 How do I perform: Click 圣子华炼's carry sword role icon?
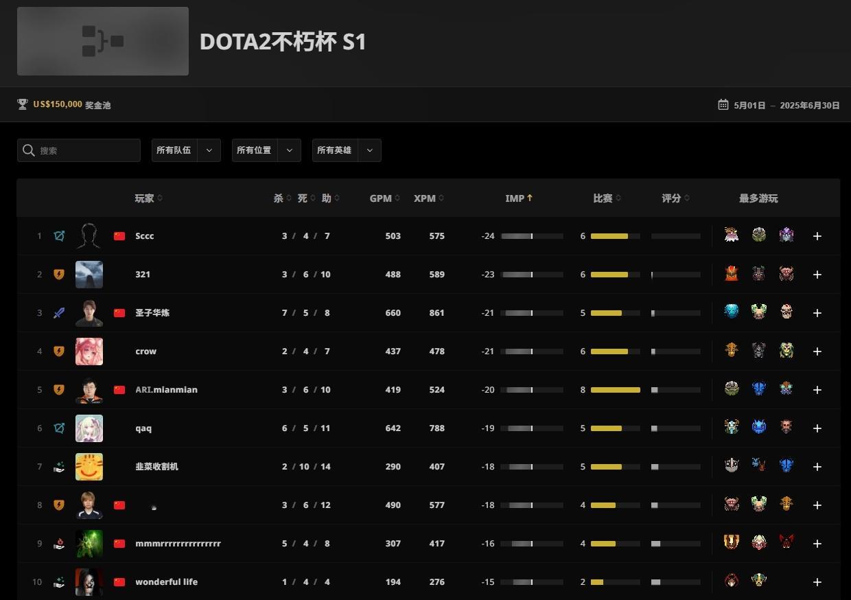[59, 312]
